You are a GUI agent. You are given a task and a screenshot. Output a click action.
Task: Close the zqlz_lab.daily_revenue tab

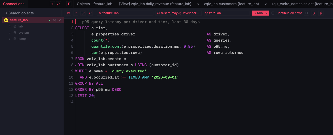(x=198, y=4)
